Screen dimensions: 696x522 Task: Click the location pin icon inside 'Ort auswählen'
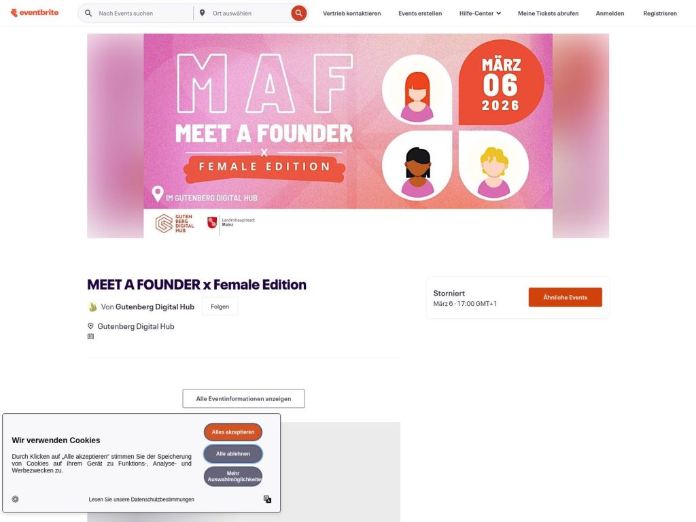point(202,12)
